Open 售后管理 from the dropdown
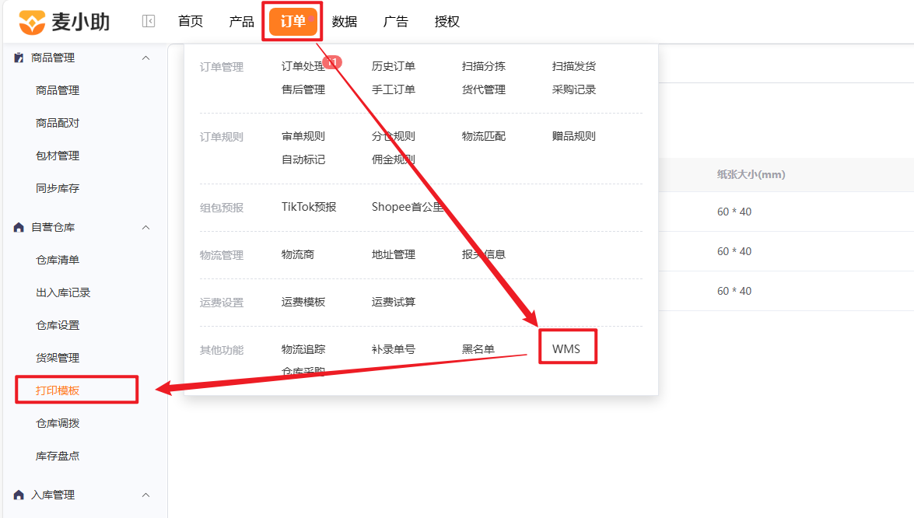Screen dimensions: 914x518 click(x=303, y=89)
